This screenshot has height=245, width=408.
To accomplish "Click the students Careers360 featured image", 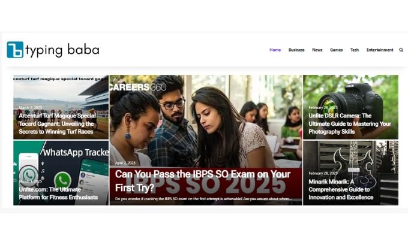I will click(206, 120).
